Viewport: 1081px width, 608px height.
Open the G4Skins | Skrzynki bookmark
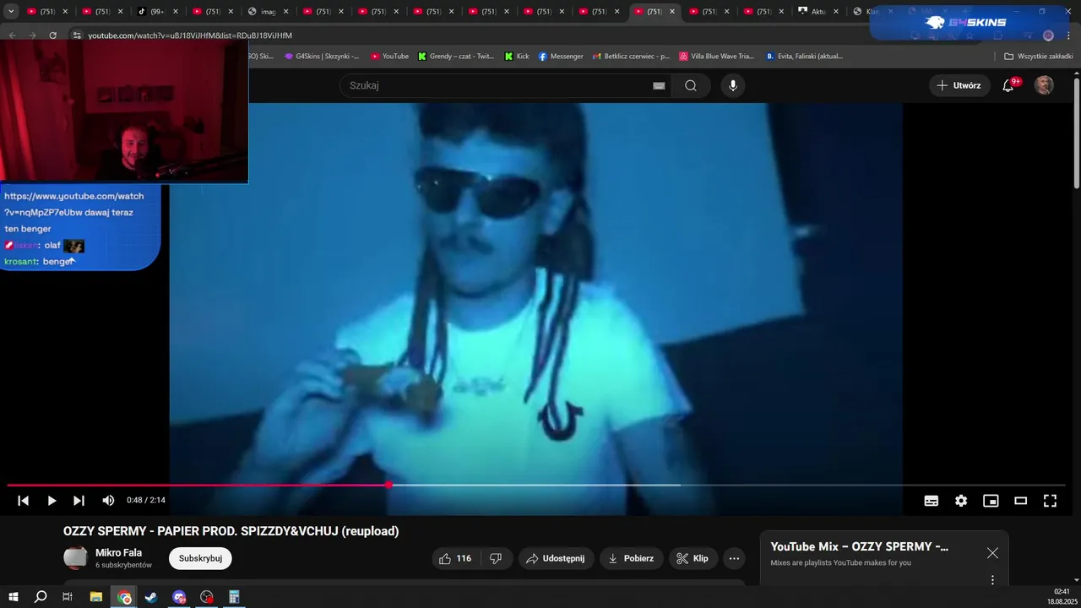coord(322,56)
